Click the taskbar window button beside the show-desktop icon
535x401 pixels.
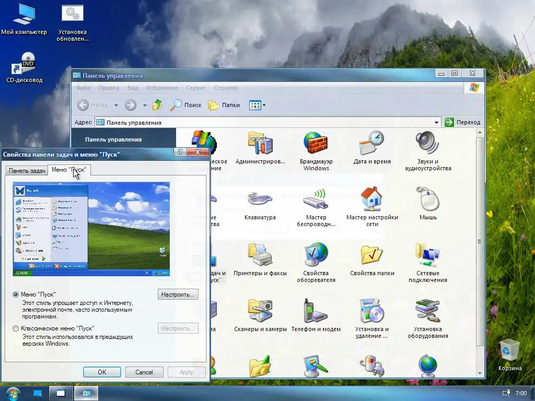(x=61, y=394)
